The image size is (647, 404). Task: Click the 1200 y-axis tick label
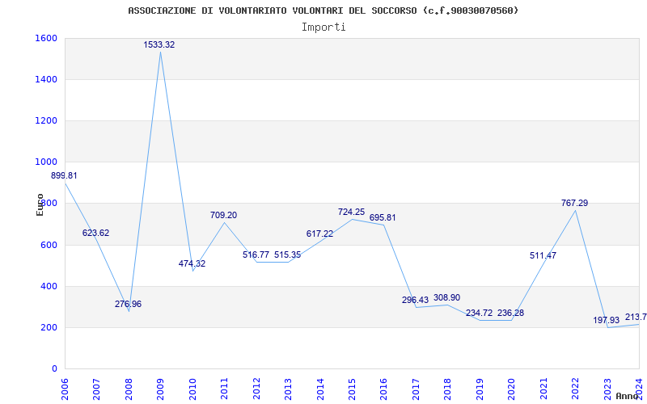point(44,120)
